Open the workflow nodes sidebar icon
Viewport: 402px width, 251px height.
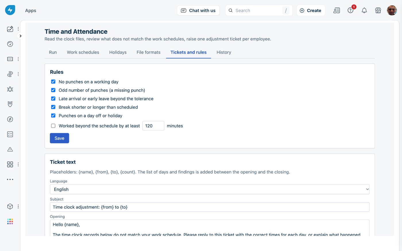click(10, 74)
